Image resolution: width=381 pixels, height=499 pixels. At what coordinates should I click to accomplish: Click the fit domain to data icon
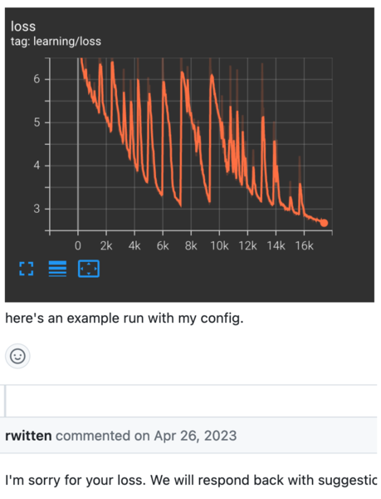(89, 269)
